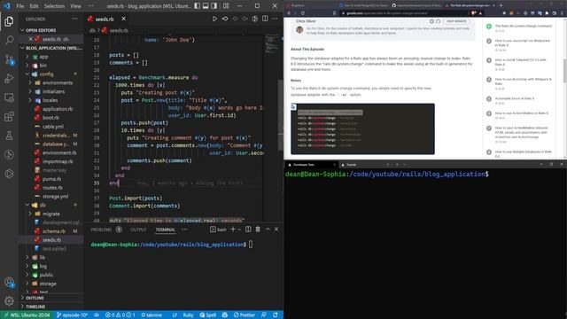
Task: Click the editor minimap preview
Action: click(272, 43)
